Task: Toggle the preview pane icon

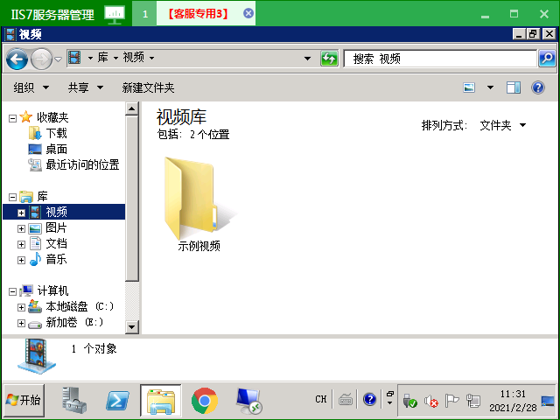Action: point(514,87)
